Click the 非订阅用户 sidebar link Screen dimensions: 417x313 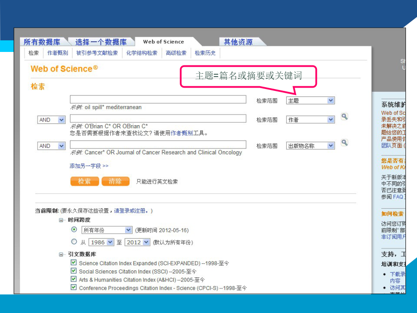click(393, 236)
